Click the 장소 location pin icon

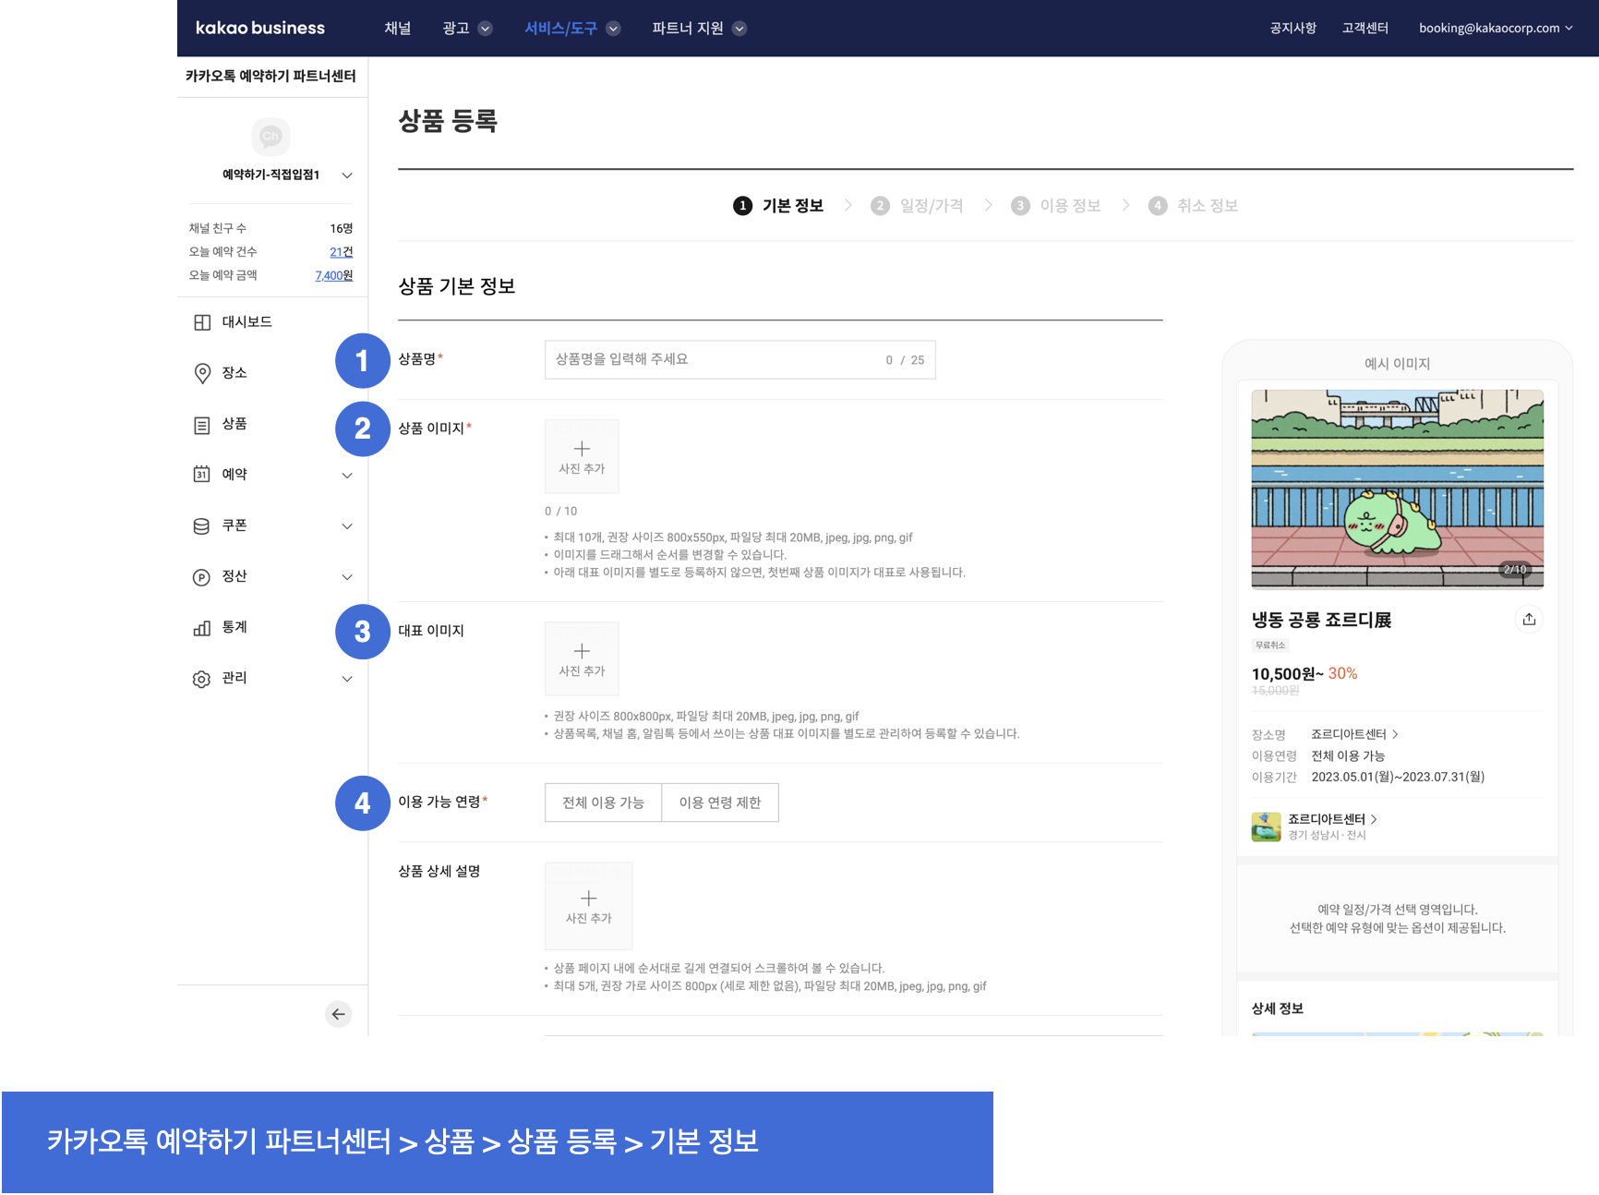[x=202, y=373]
